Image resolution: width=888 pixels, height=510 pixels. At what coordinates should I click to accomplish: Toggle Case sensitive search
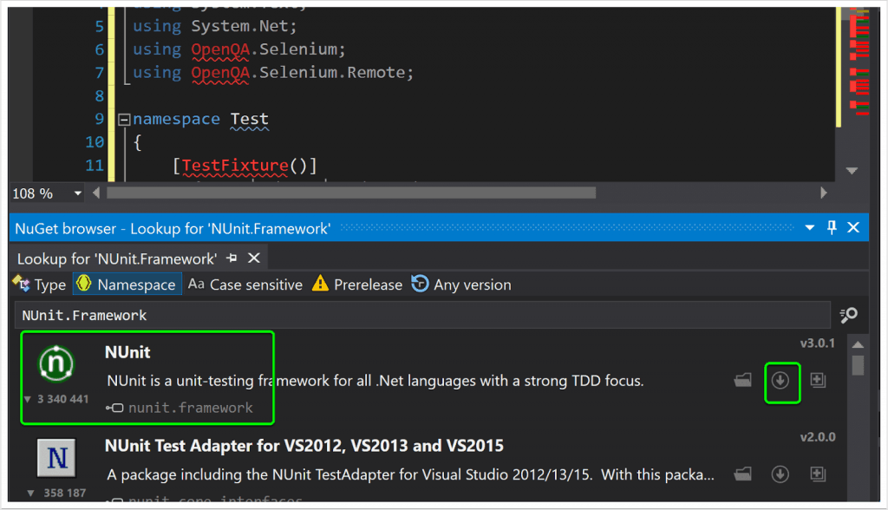(245, 284)
